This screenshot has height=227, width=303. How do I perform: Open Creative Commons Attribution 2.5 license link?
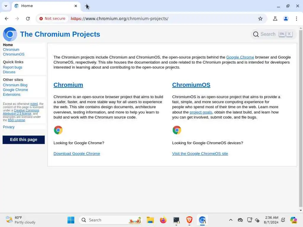[x=21, y=112]
